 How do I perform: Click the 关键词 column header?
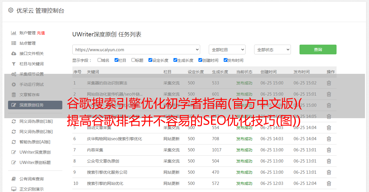coord(93,72)
